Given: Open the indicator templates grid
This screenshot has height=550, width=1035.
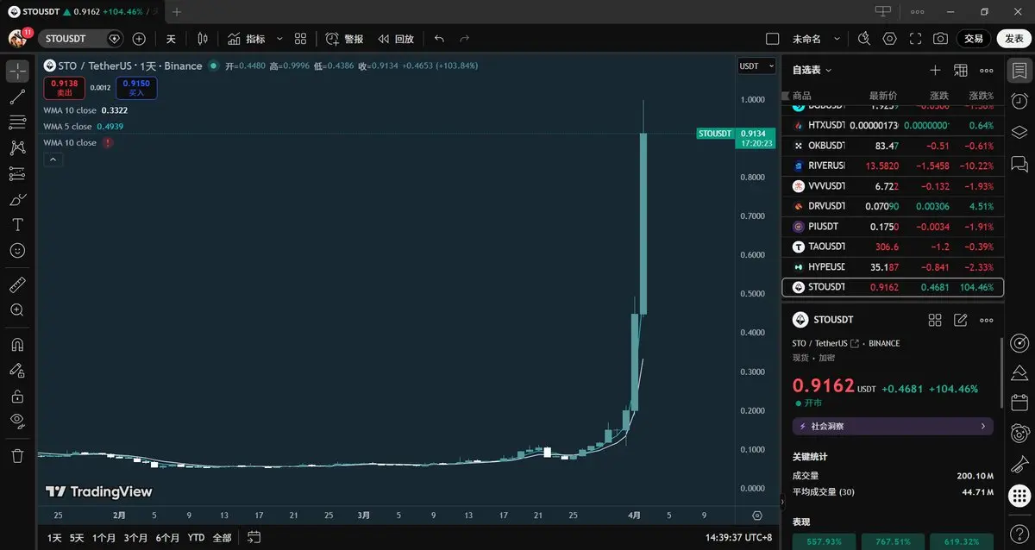Looking at the screenshot, I should click(300, 39).
